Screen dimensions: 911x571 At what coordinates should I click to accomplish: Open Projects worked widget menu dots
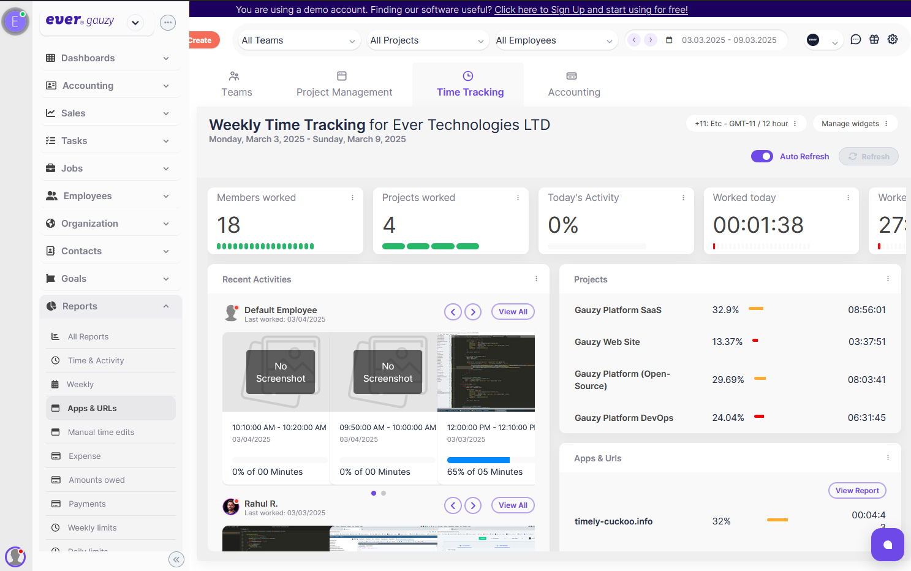coord(518,198)
